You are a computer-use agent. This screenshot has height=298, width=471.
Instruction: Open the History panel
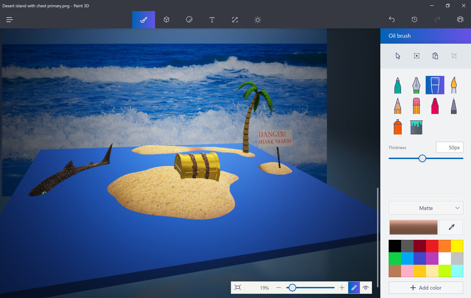coord(414,19)
